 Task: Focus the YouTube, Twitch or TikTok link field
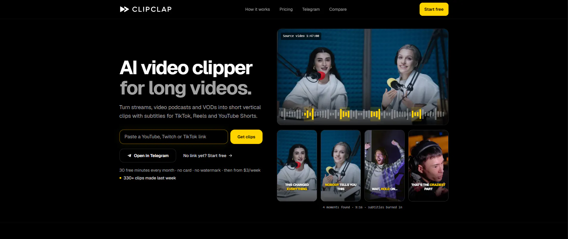pos(174,137)
